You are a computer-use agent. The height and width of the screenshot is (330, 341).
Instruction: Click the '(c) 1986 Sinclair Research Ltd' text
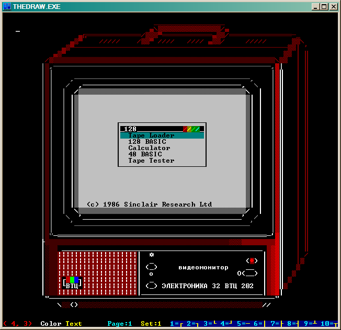point(149,204)
